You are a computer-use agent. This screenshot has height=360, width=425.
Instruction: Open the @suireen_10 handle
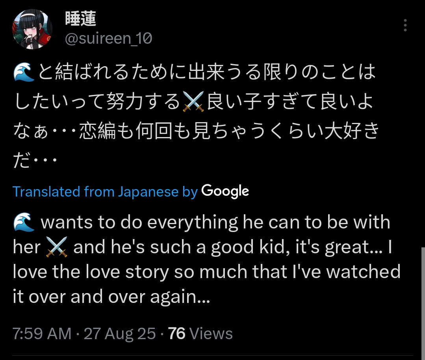coord(108,38)
